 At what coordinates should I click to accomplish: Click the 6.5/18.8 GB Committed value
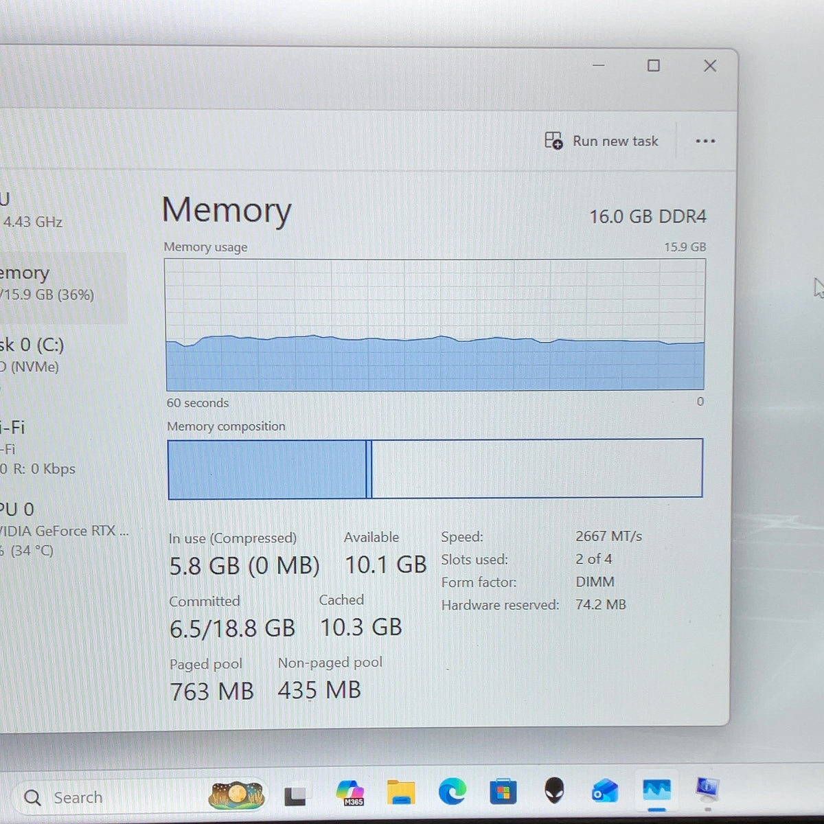(232, 628)
